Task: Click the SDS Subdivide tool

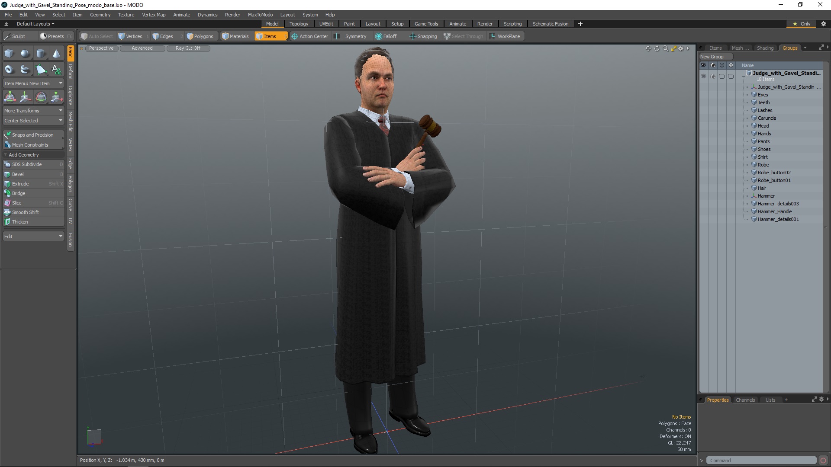Action: pyautogui.click(x=27, y=164)
